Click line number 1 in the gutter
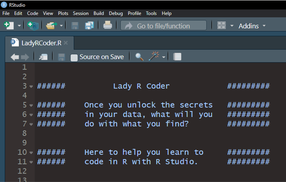Image resolution: width=286 pixels, height=182 pixels. pyautogui.click(x=25, y=67)
